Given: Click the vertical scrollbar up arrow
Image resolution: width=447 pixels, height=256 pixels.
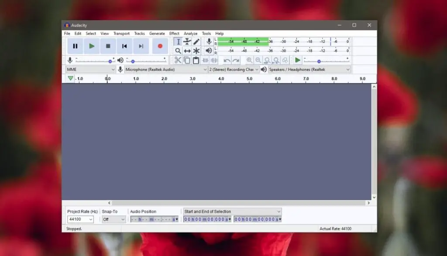Looking at the screenshot, I should click(374, 86).
